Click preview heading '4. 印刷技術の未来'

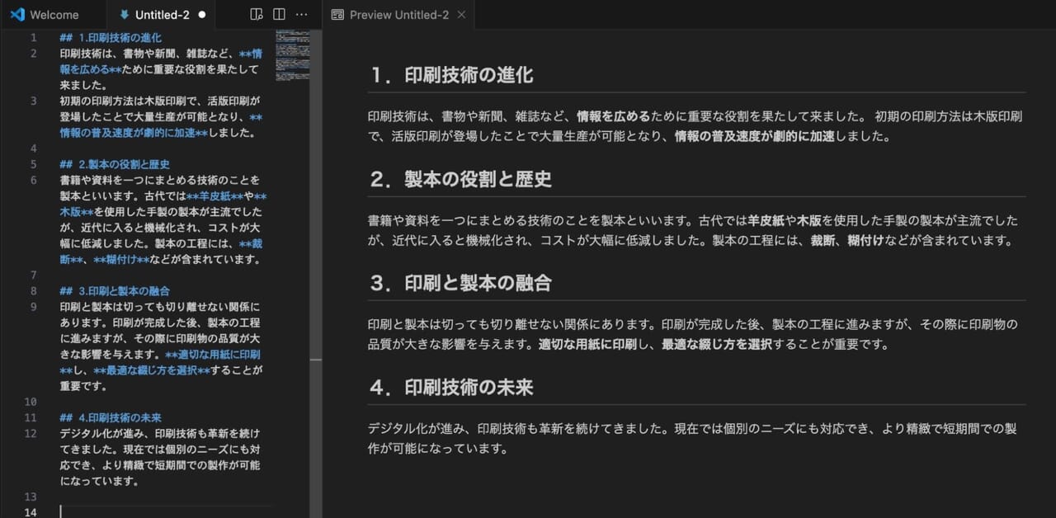tap(450, 387)
